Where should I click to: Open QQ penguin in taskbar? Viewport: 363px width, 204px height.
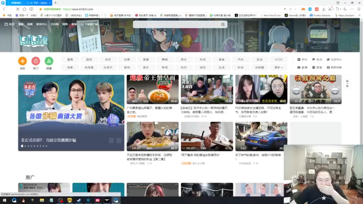tap(23, 200)
